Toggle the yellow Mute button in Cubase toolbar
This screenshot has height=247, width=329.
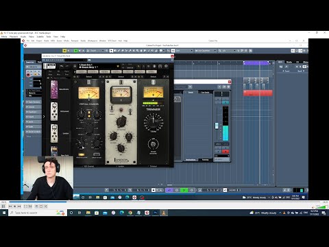click(x=64, y=51)
